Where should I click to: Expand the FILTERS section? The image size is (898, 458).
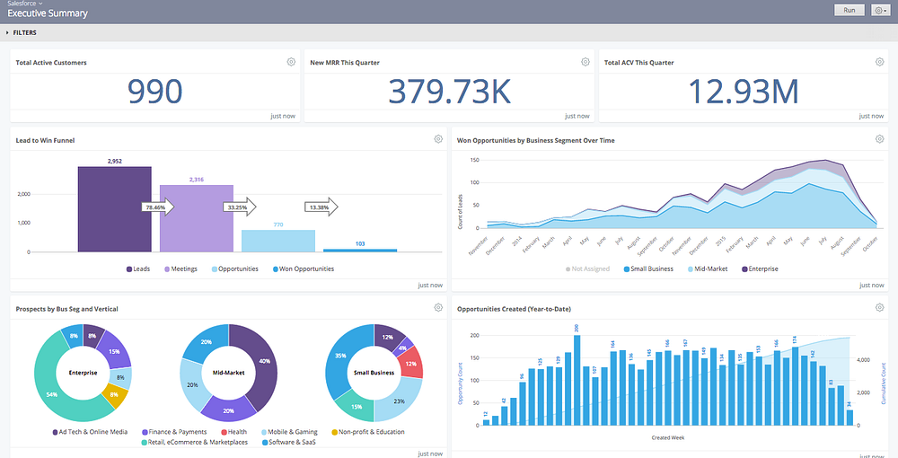click(x=22, y=32)
